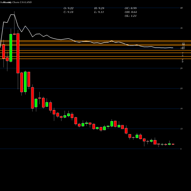Click the 'OH: 0.65' value

coord(131,12)
